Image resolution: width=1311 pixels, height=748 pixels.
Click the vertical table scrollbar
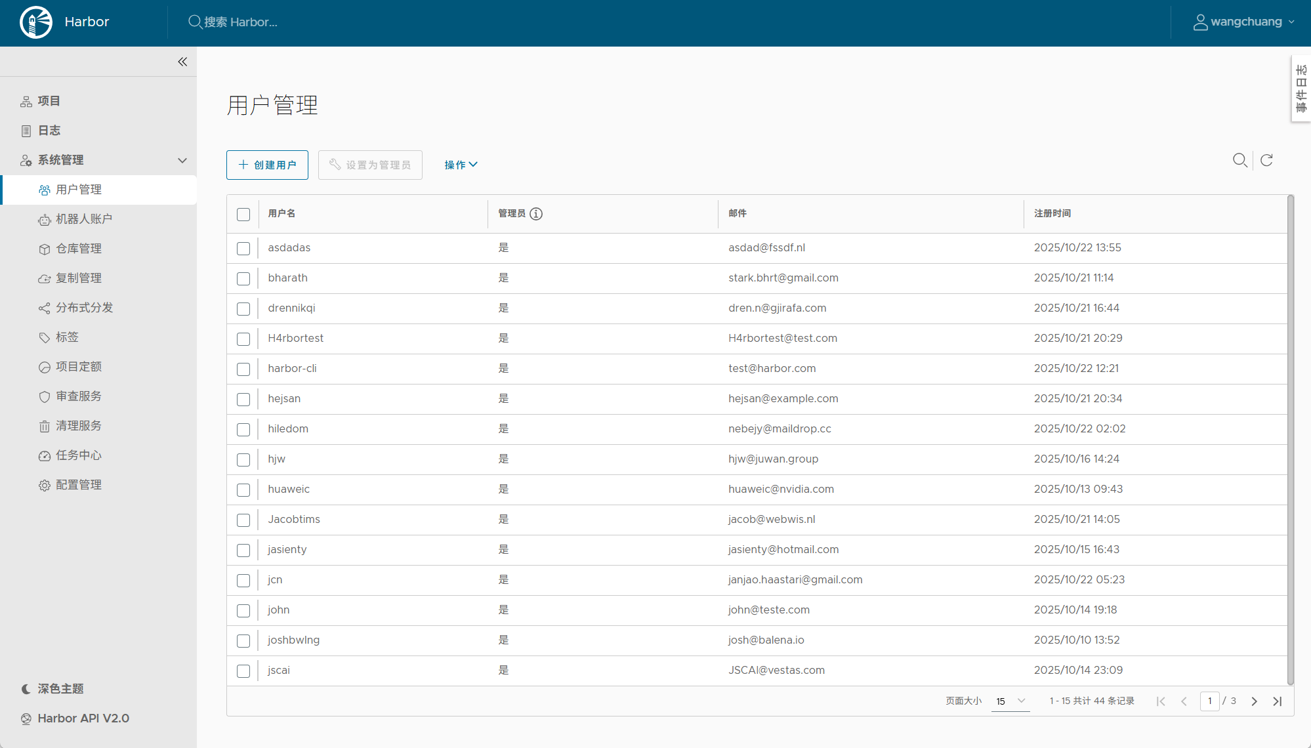tap(1290, 440)
